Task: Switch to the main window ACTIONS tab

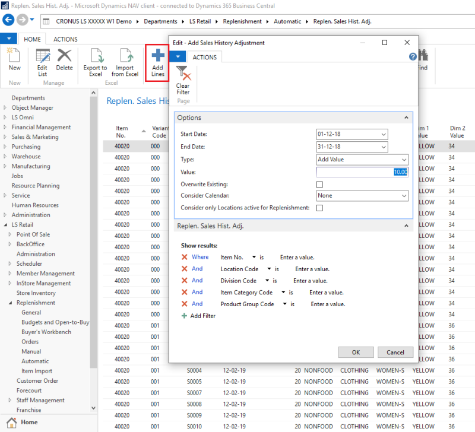Action: (65, 39)
